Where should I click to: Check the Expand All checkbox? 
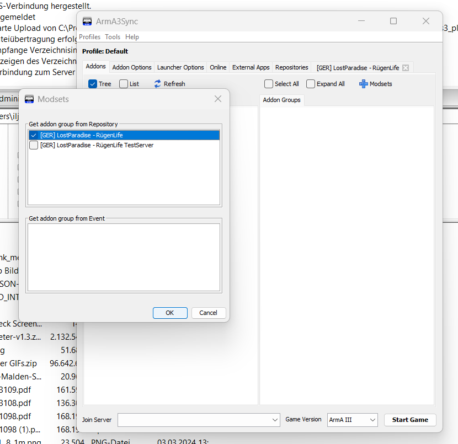(311, 84)
